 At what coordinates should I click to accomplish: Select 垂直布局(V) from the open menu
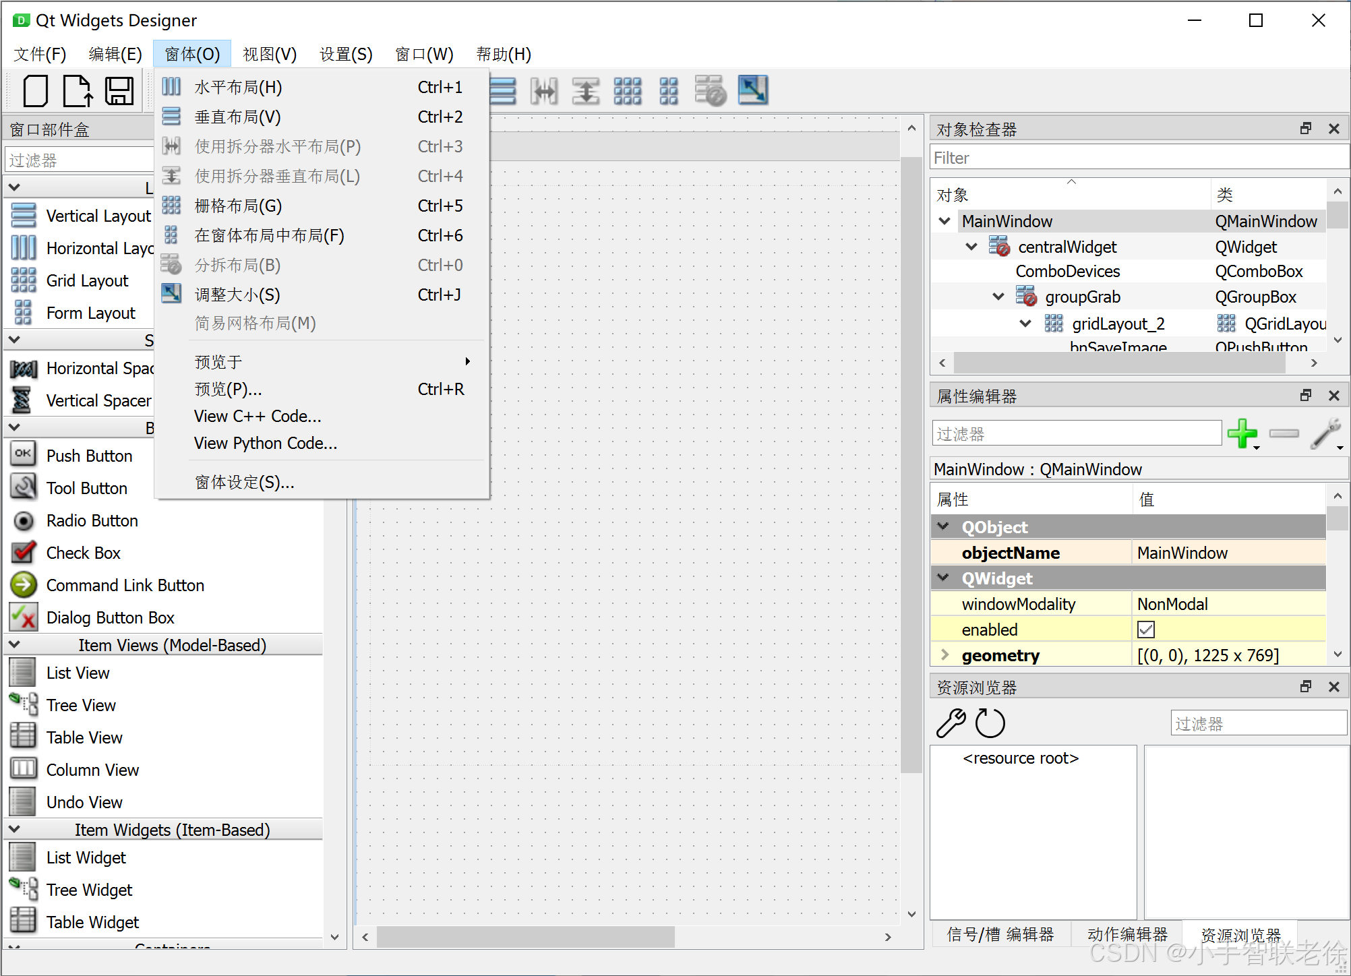click(237, 116)
